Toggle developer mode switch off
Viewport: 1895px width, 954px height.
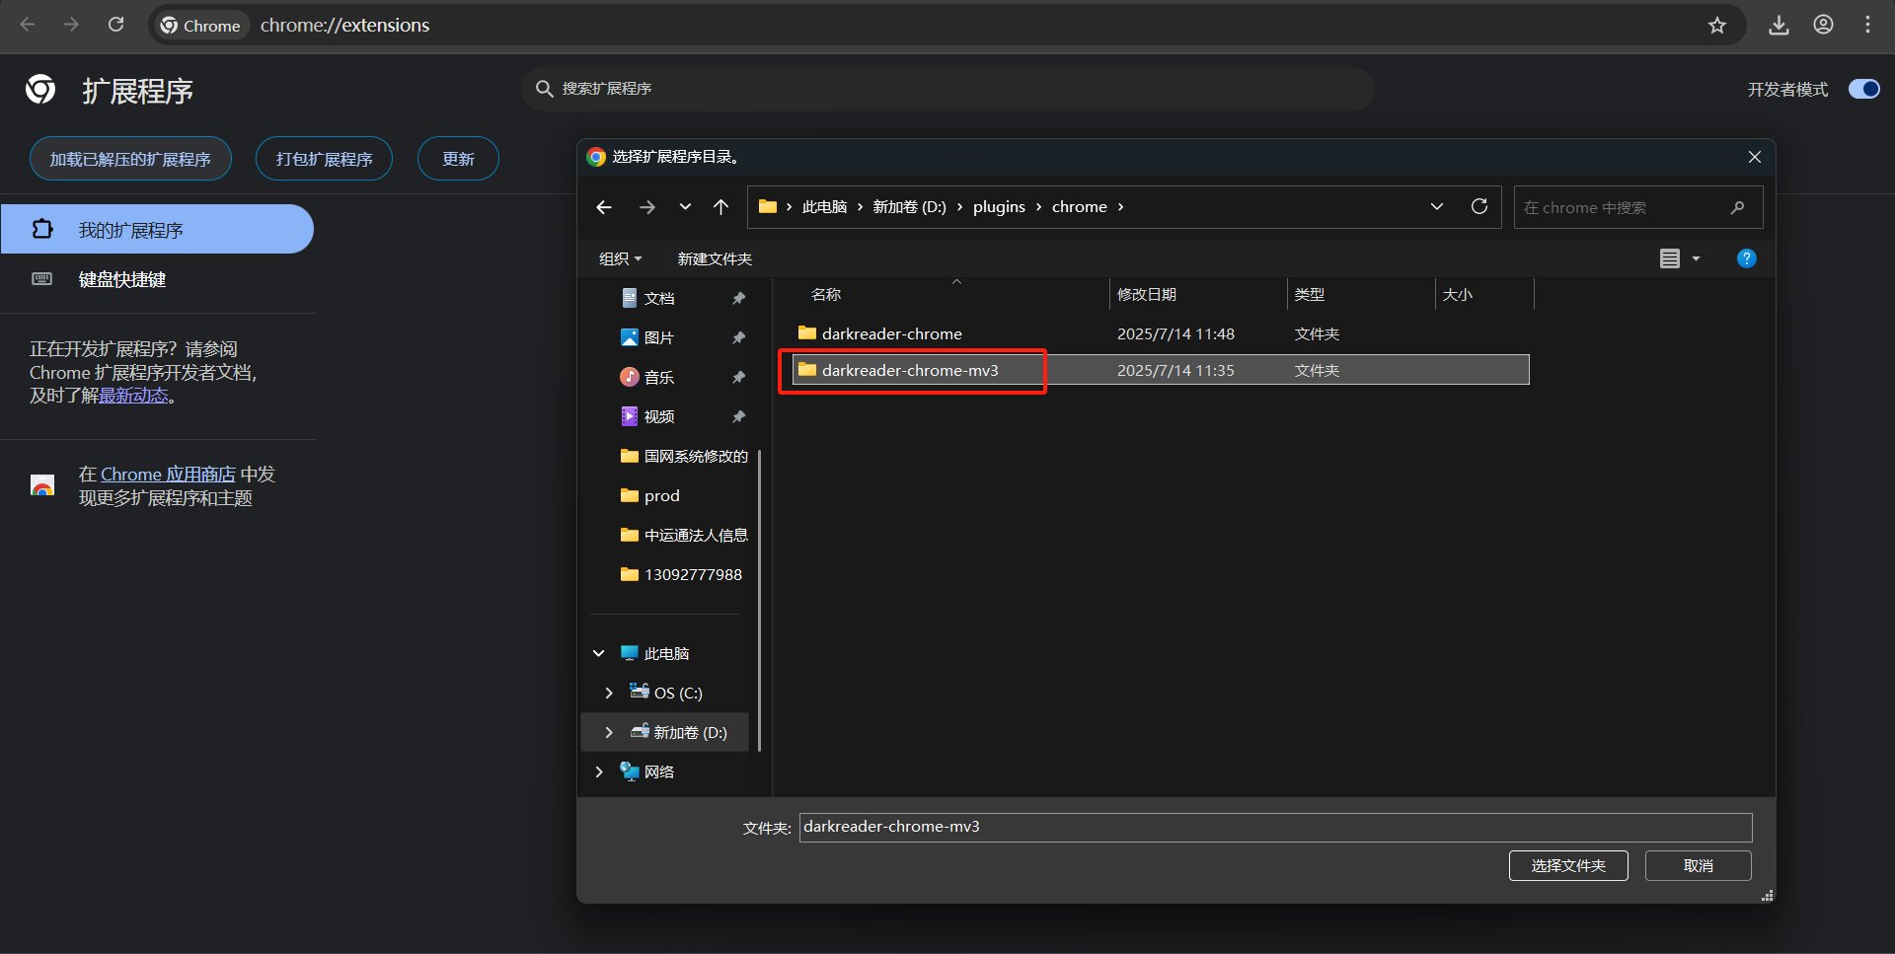pyautogui.click(x=1863, y=89)
